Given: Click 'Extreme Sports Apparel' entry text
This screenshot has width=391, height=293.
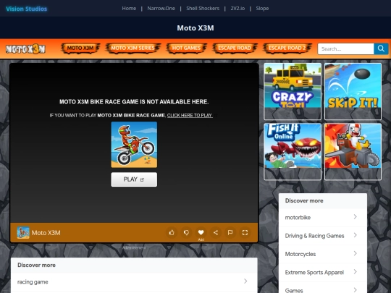Looking at the screenshot, I should click(x=314, y=272).
